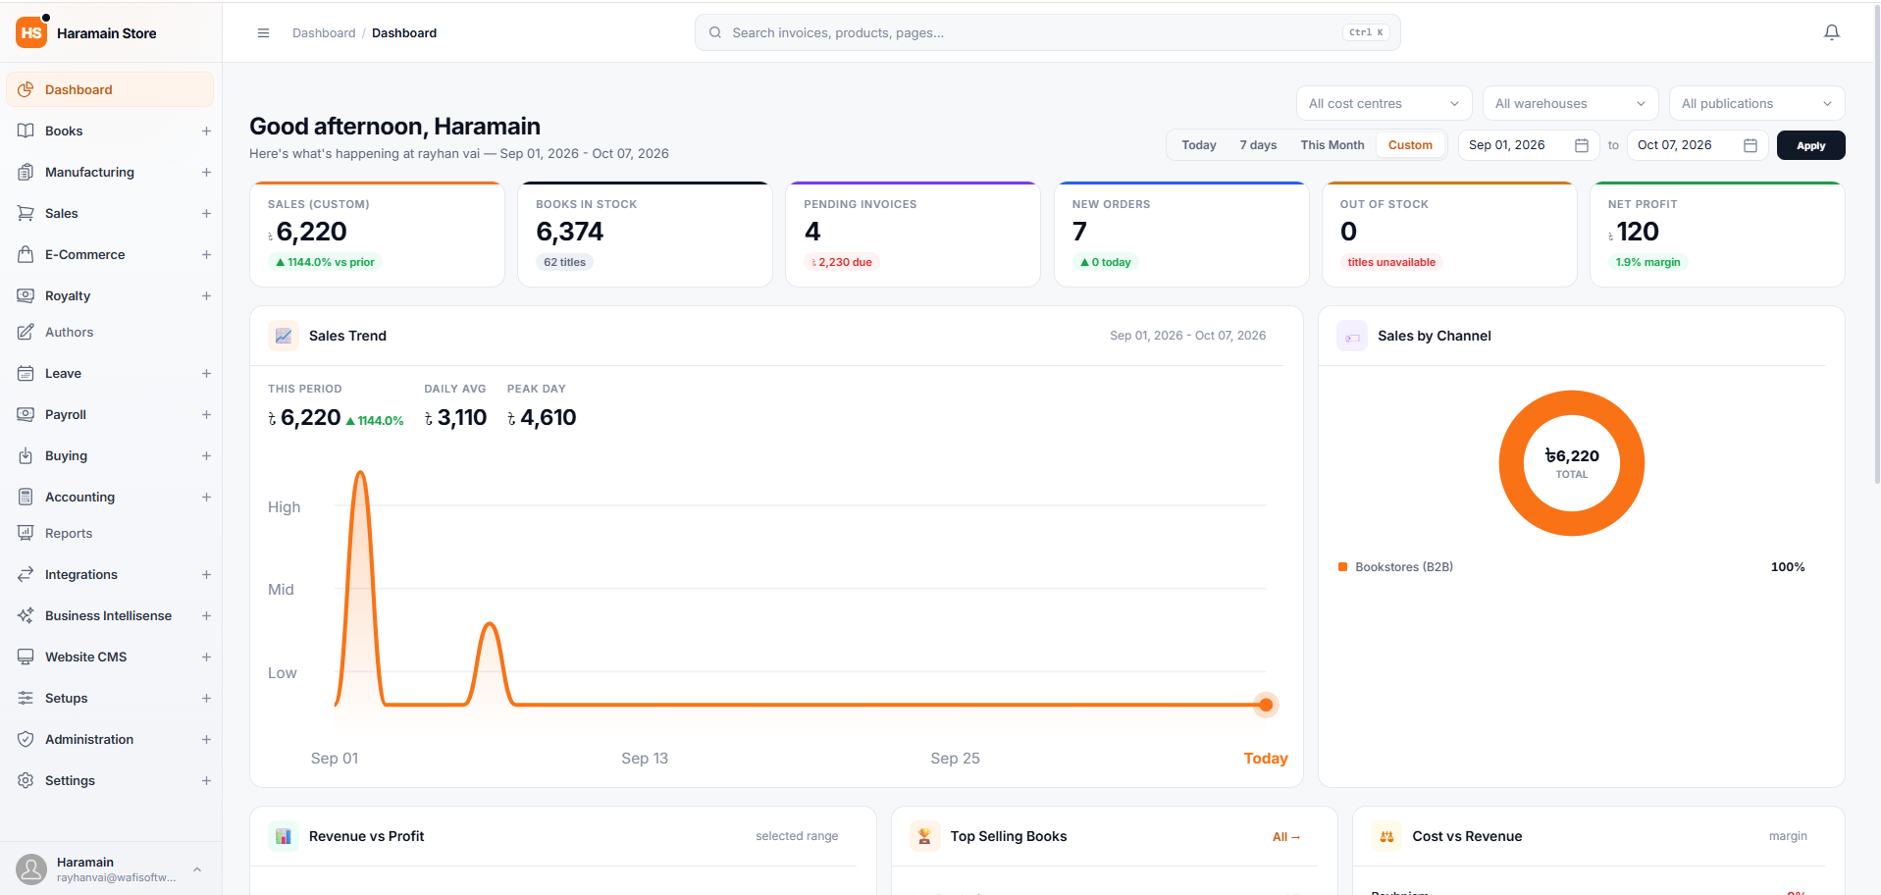1881x895 pixels.
Task: Click the Manufacturing sidebar icon
Action: point(26,172)
